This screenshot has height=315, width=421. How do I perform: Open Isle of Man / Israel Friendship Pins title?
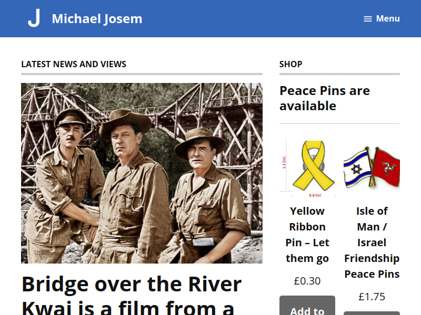(372, 243)
